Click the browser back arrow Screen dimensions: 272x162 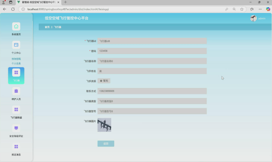point(5,9)
